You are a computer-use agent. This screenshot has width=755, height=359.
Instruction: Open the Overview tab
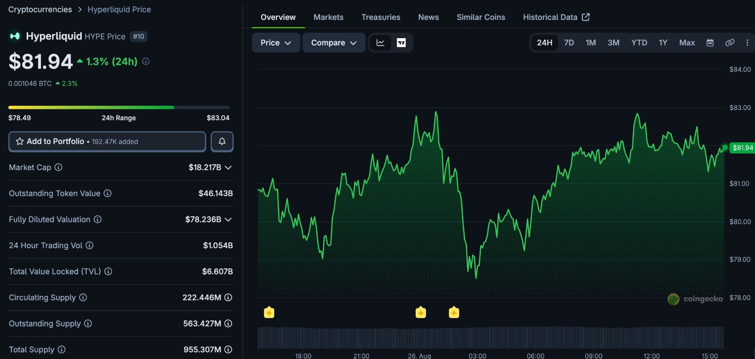click(x=278, y=17)
